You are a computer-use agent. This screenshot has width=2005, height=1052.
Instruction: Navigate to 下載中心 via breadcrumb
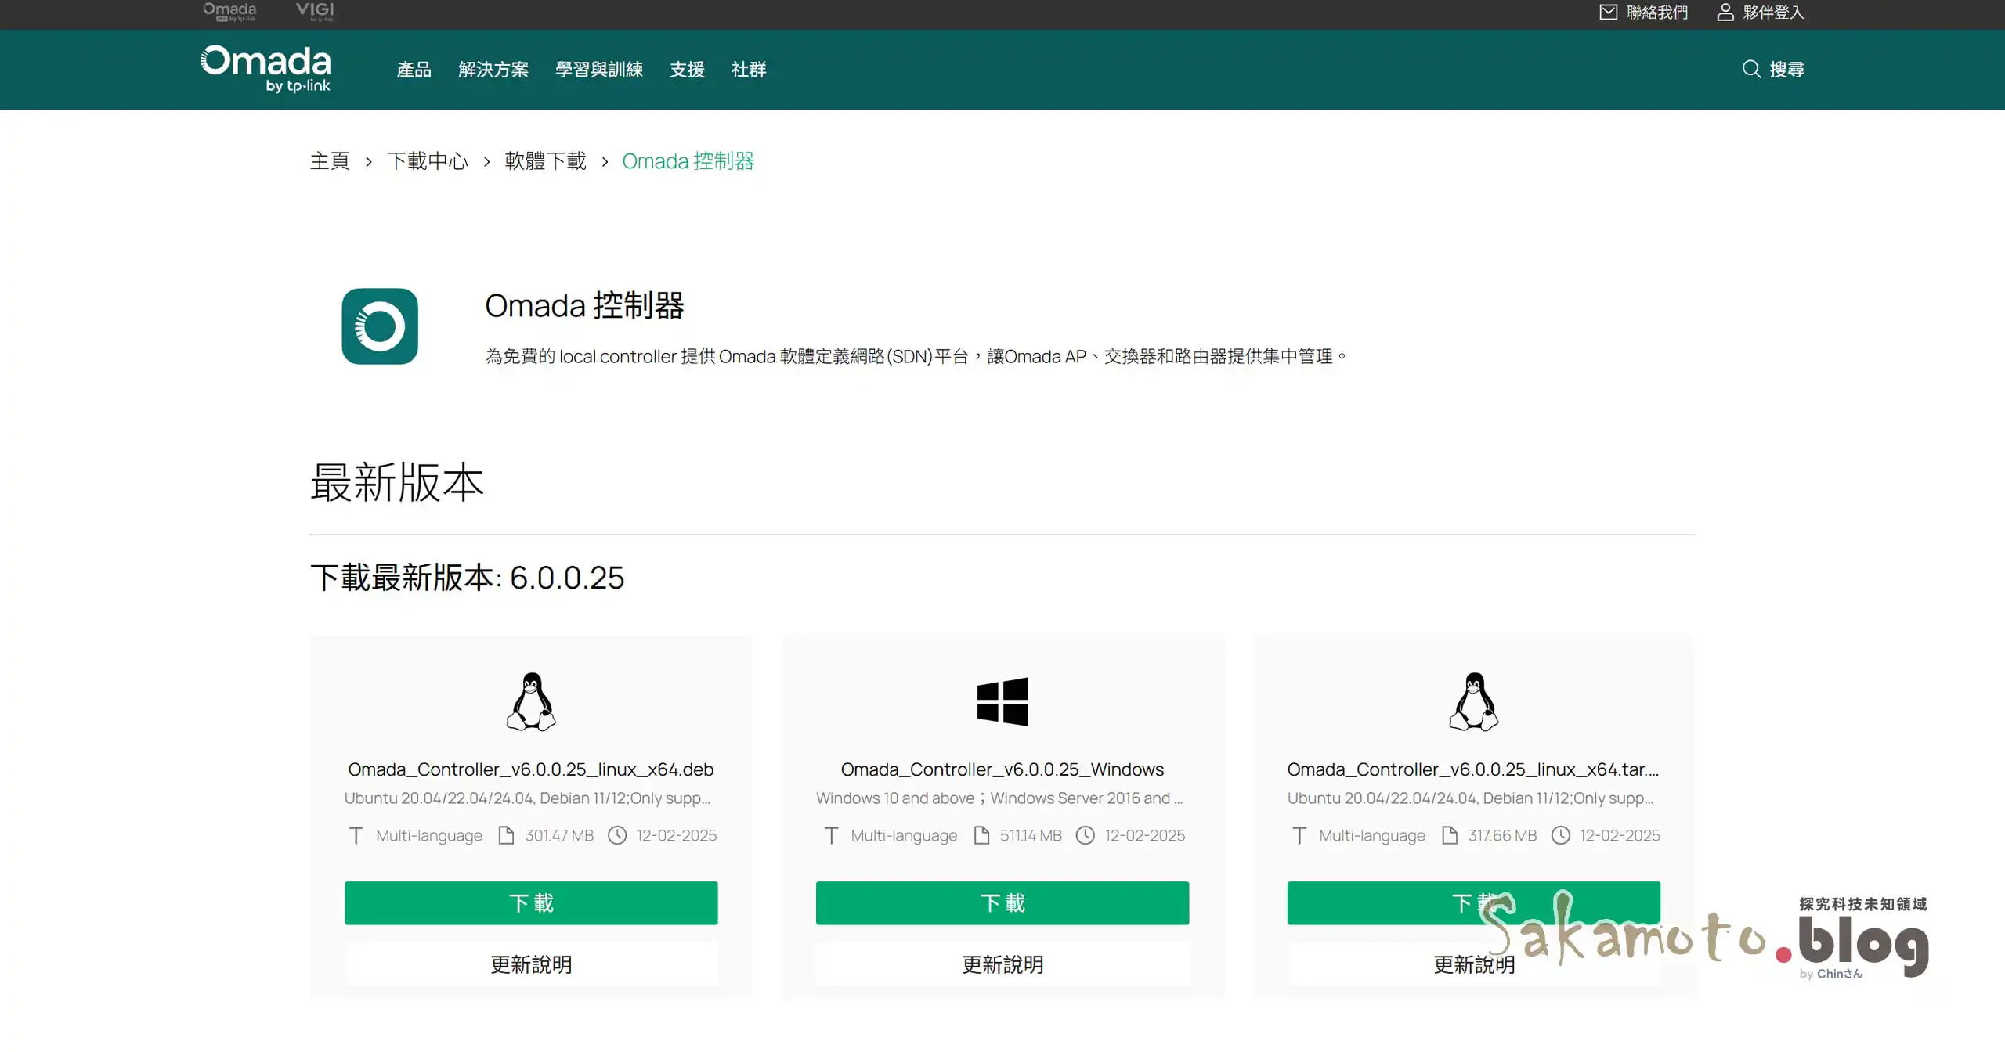[x=428, y=160]
